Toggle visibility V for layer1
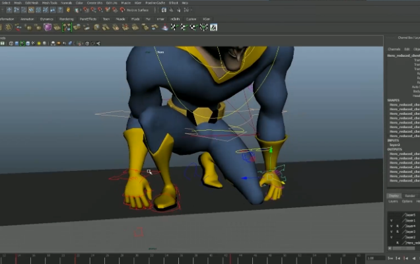This screenshot has height=264, width=420. click(x=392, y=220)
